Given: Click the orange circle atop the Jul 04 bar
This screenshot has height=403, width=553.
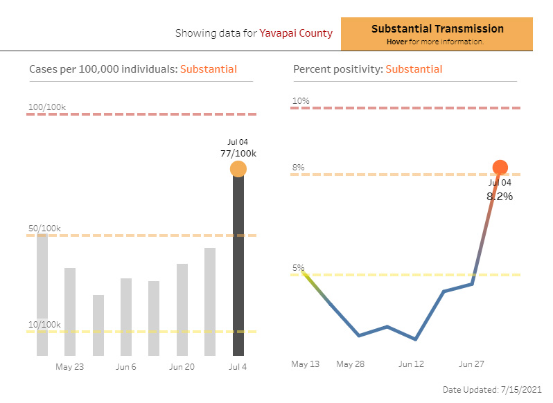Looking at the screenshot, I should [238, 169].
